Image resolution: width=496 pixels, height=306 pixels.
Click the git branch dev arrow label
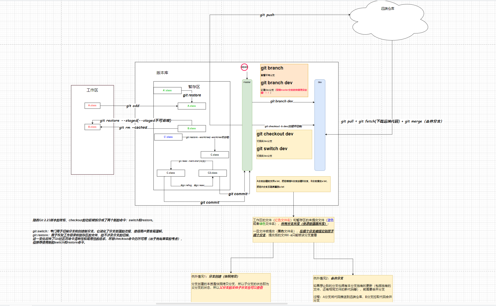(281, 101)
